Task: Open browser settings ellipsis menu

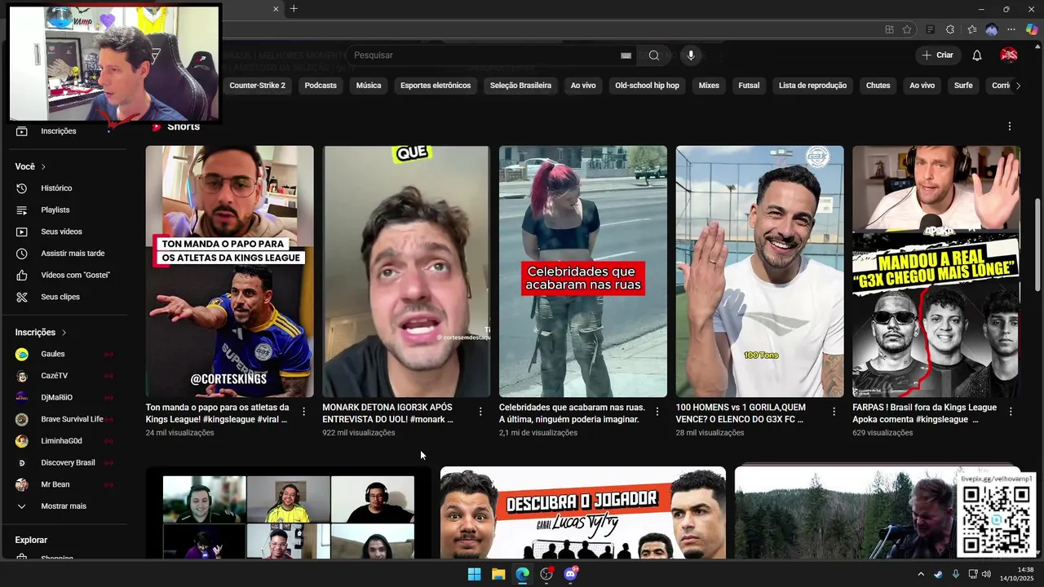Action: [1011, 29]
